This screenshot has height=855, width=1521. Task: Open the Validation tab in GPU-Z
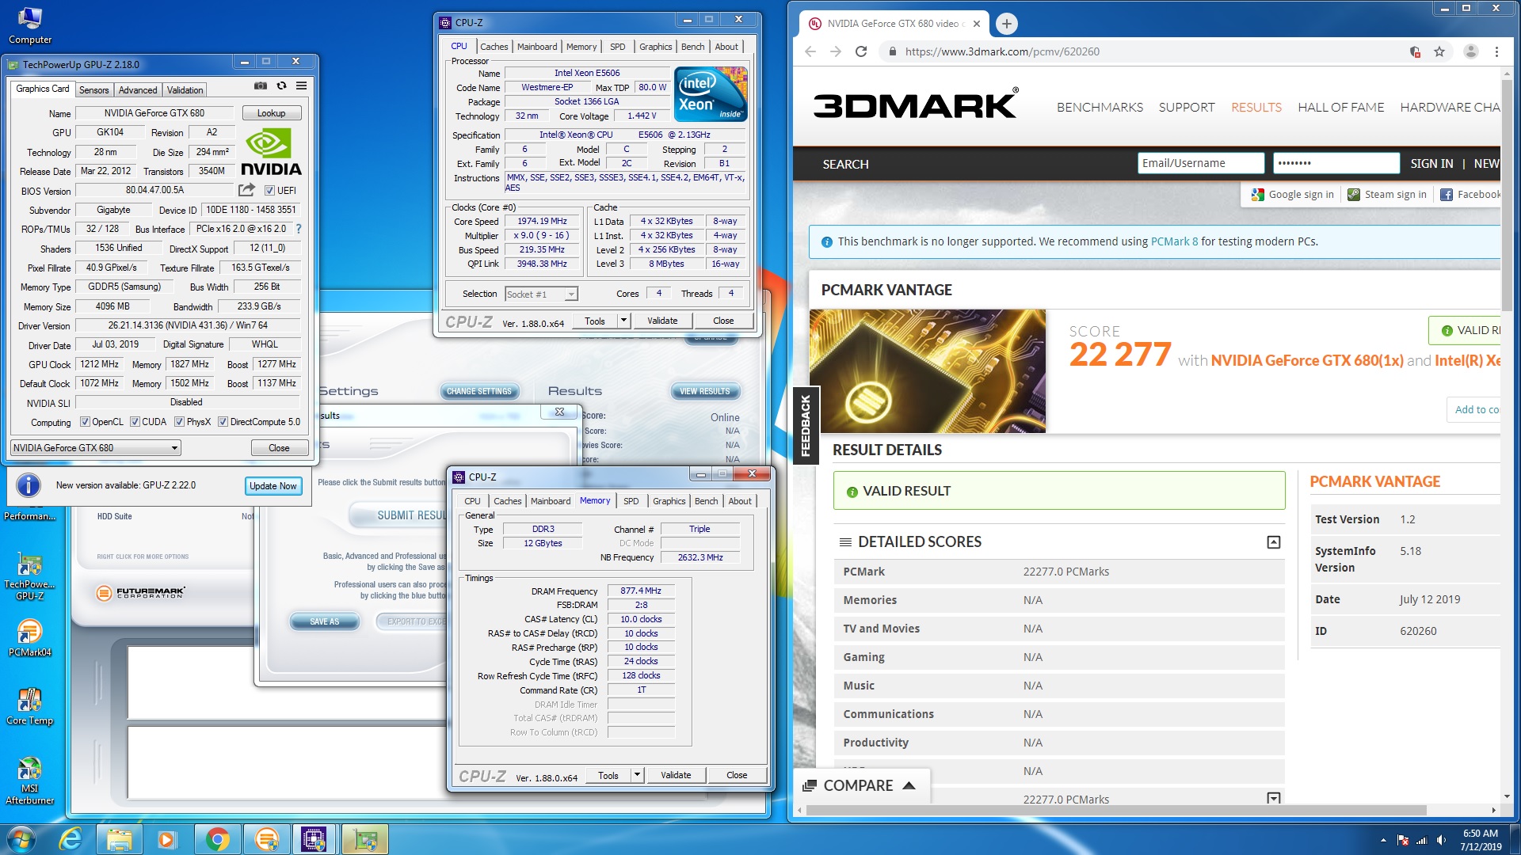(185, 90)
